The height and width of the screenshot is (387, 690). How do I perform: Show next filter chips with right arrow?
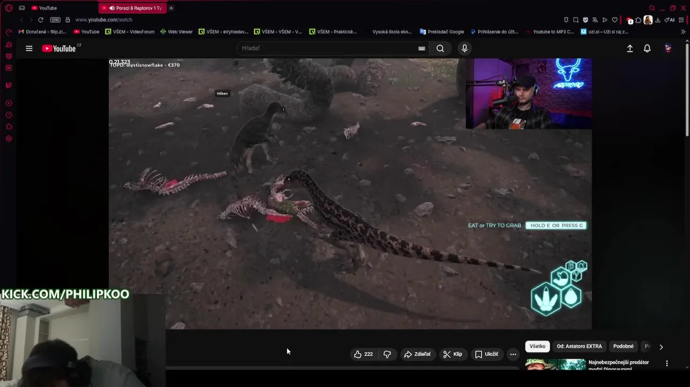click(x=661, y=347)
